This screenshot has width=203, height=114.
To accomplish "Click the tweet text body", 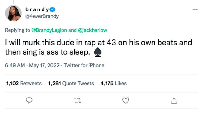I will tap(98, 47).
